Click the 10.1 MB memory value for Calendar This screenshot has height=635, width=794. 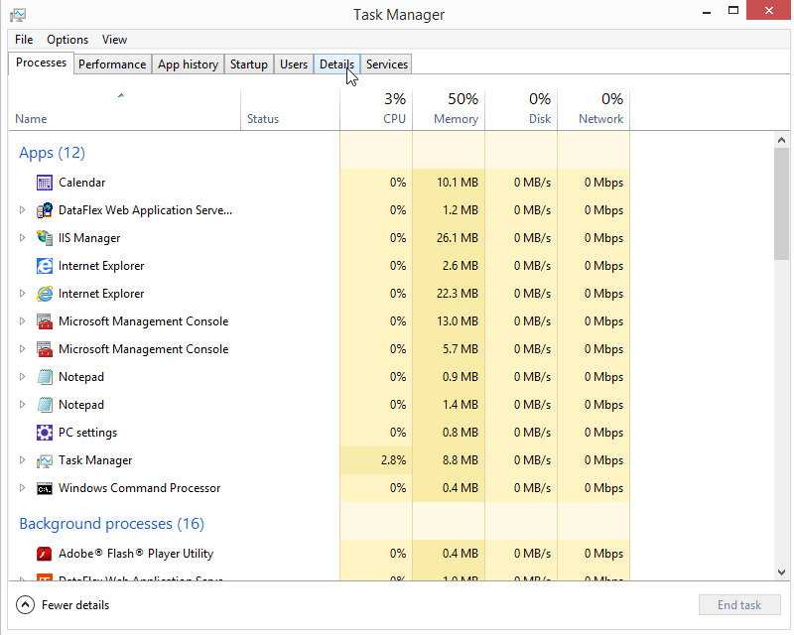pos(458,183)
